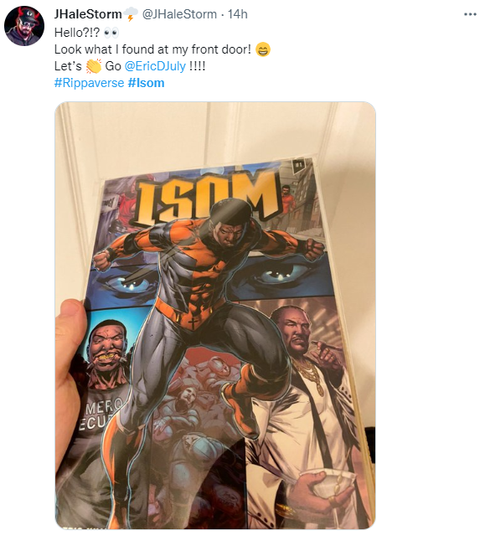Click the #1 issue badge on comic
Screen dimensions: 480x541
298,165
